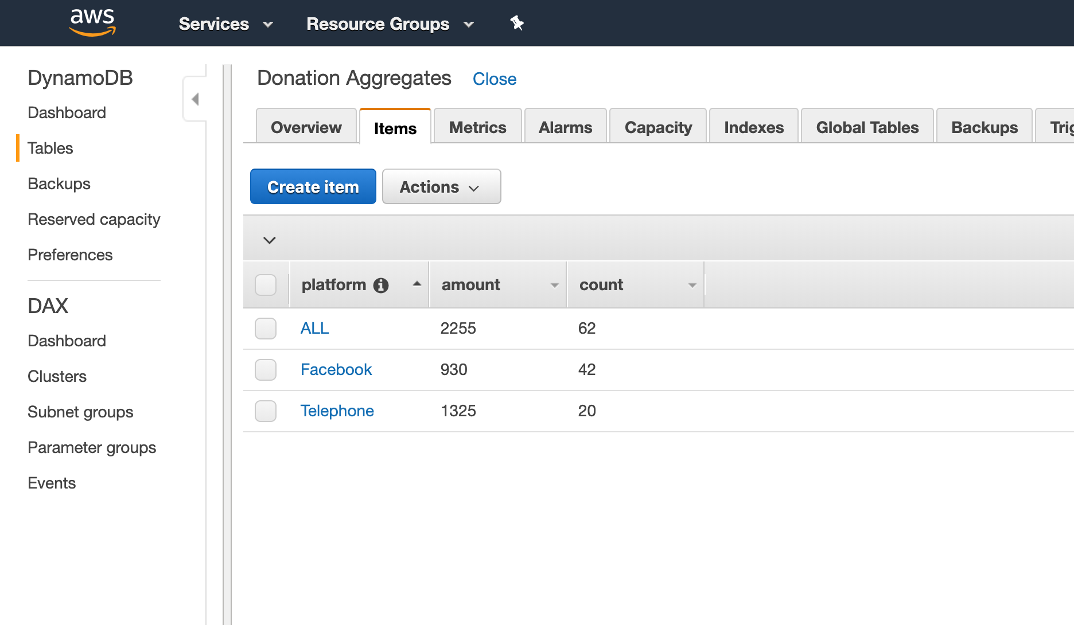Close the Donation Aggregates table view
The image size is (1074, 625).
pyautogui.click(x=495, y=79)
